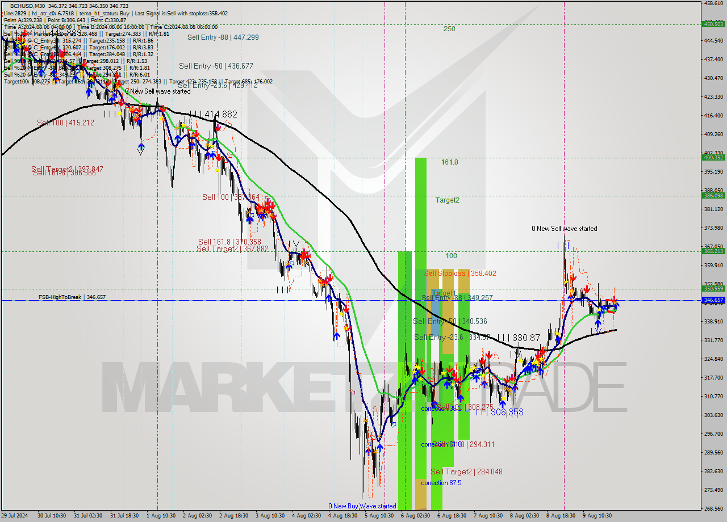The image size is (727, 522).
Task: Click the green 386.098 price tag
Action: tap(713, 196)
